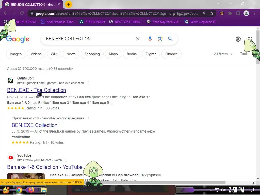Select the Flights filter chip
260x195 pixels.
coord(151,54)
